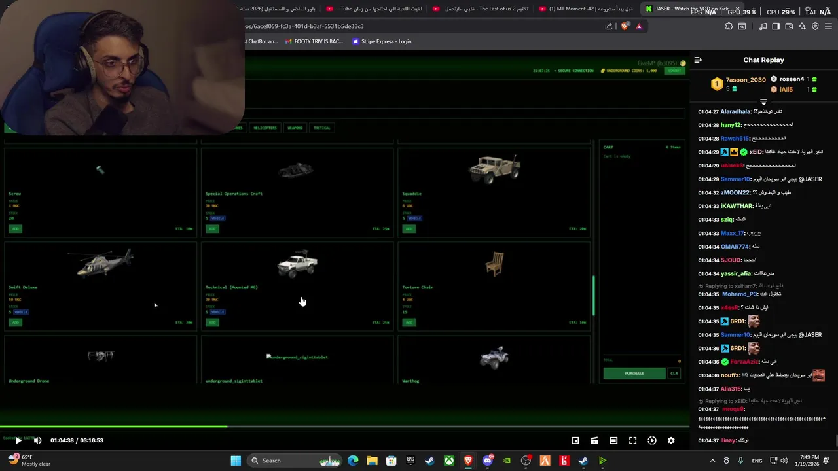Click the Technical truck image
The height and width of the screenshot is (471, 838).
pyautogui.click(x=298, y=264)
